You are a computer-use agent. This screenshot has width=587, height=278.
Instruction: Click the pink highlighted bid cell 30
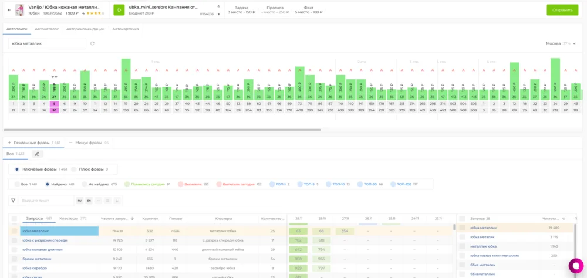(54, 110)
